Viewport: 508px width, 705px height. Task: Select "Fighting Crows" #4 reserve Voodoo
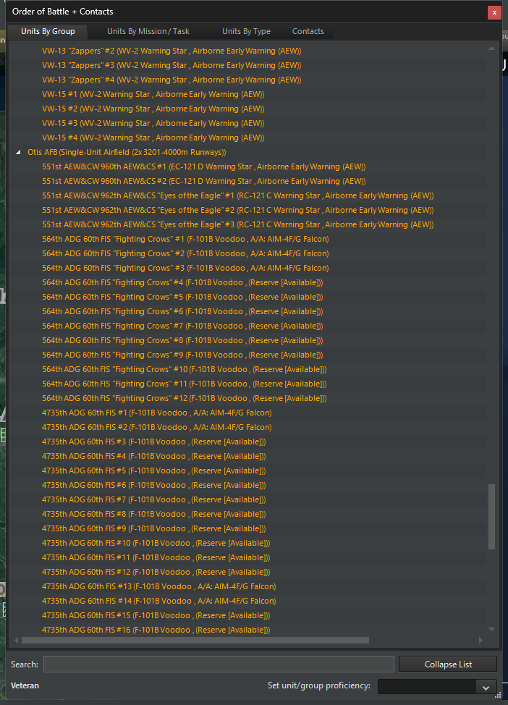(182, 282)
